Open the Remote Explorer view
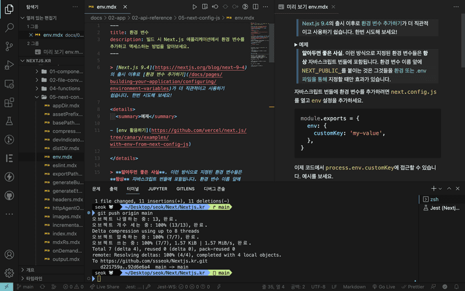 pyautogui.click(x=9, y=83)
